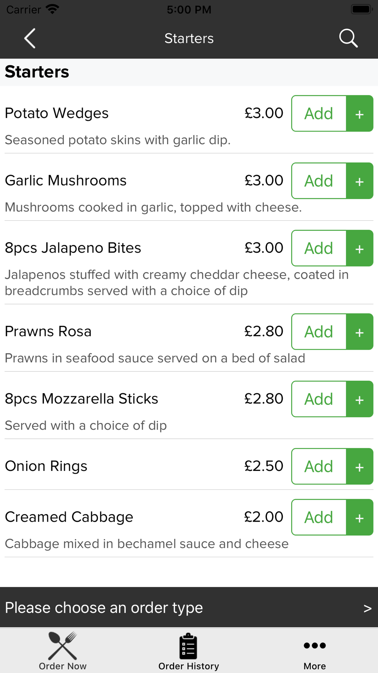Open Please choose an order type bar
This screenshot has height=673, width=378.
click(x=189, y=608)
